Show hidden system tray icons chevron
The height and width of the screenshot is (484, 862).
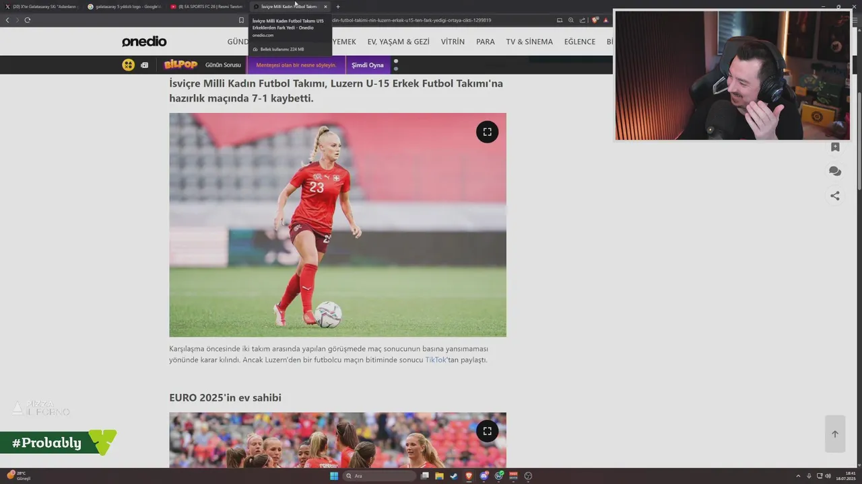tap(798, 476)
